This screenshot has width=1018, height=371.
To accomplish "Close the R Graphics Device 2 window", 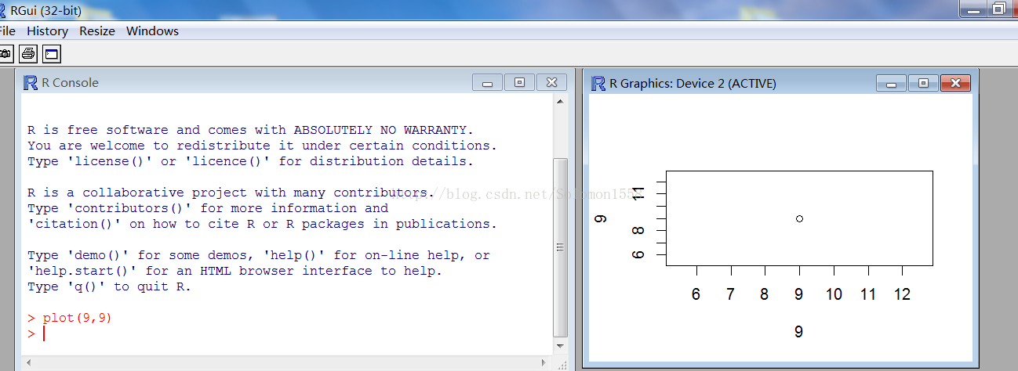I will (x=955, y=83).
